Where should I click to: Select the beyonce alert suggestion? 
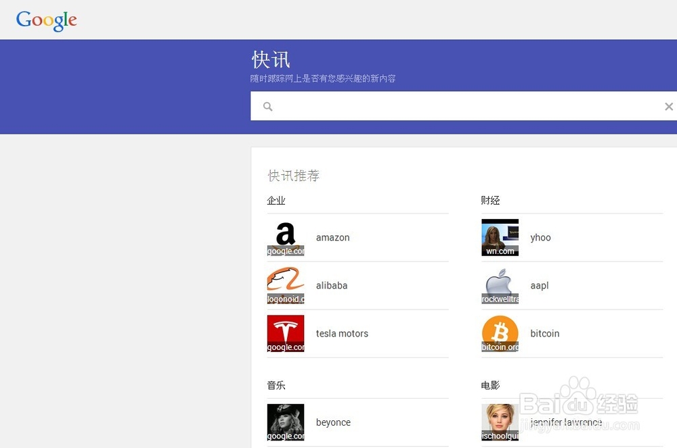333,422
